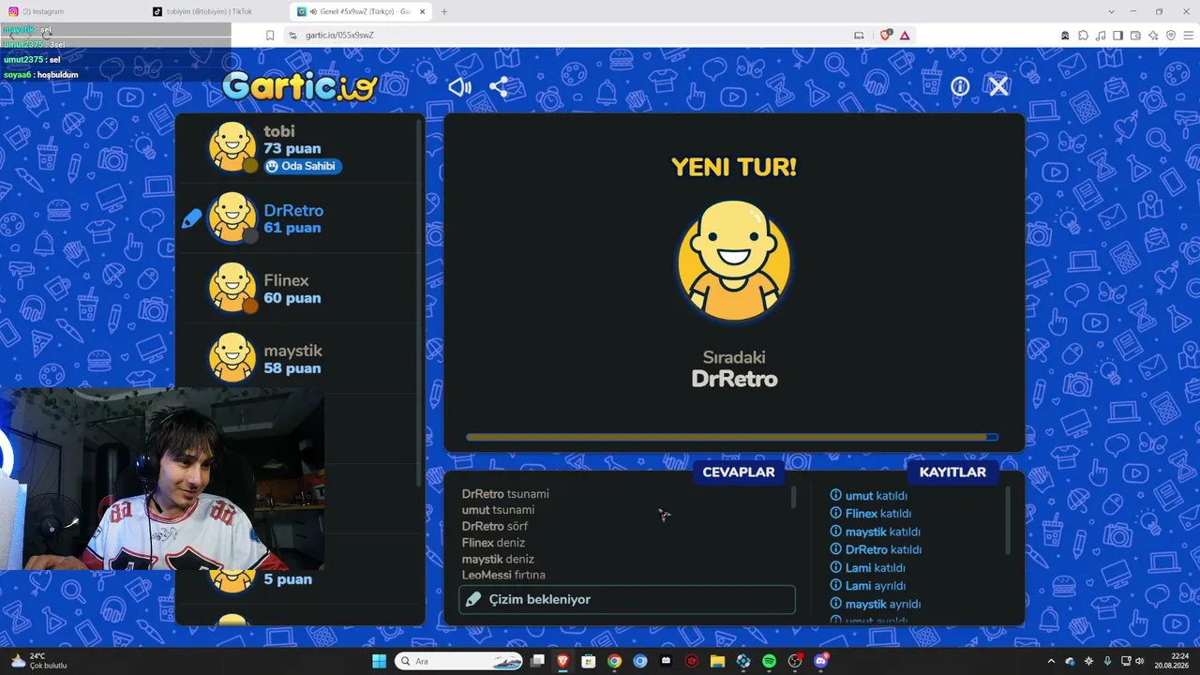Open Brave browser from the taskbar
Screen dimensions: 1200x675
click(562, 661)
